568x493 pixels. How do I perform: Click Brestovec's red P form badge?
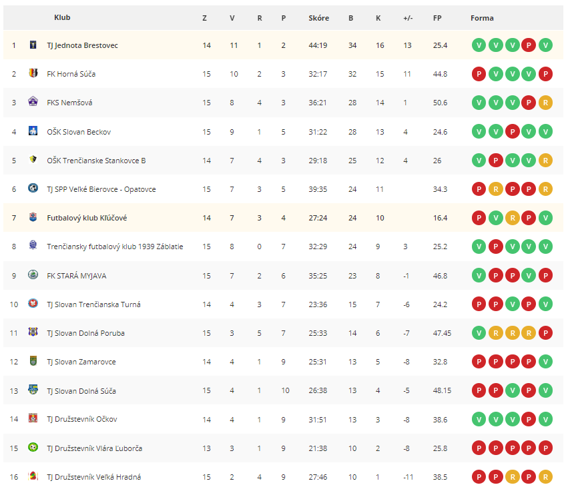[529, 45]
